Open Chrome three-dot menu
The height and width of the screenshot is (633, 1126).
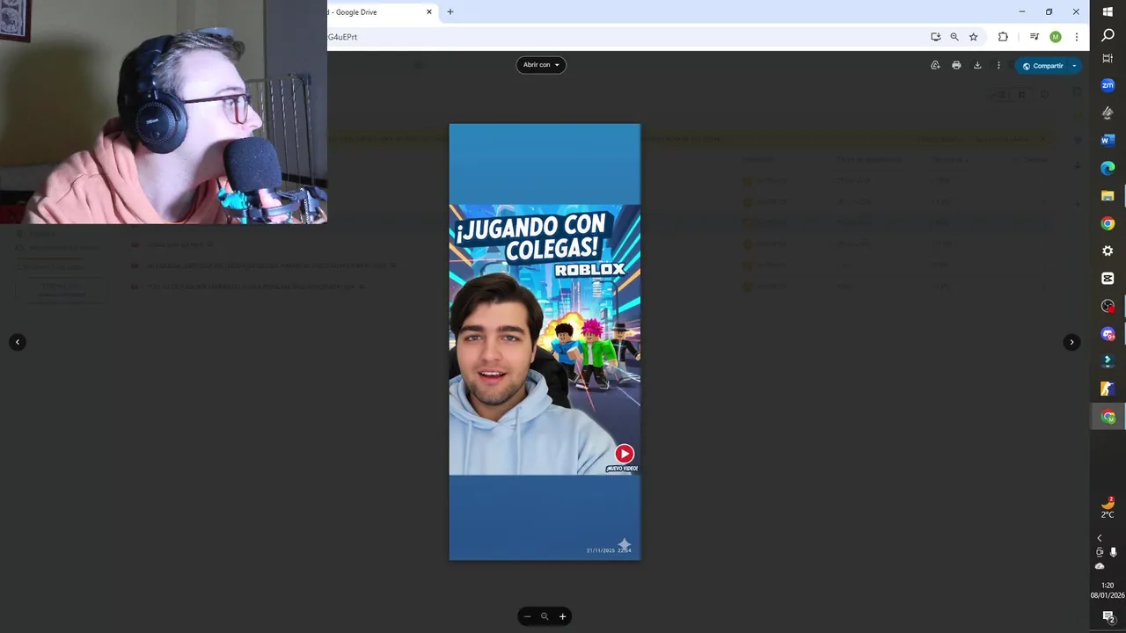click(x=1077, y=37)
